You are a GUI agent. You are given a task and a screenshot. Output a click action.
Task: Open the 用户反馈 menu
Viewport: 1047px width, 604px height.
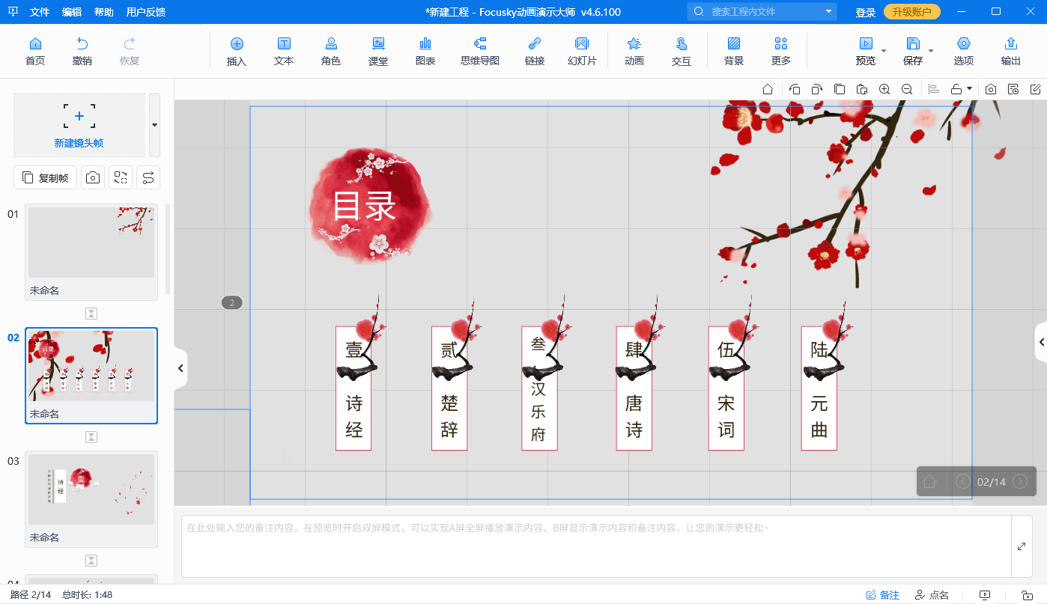click(x=146, y=12)
